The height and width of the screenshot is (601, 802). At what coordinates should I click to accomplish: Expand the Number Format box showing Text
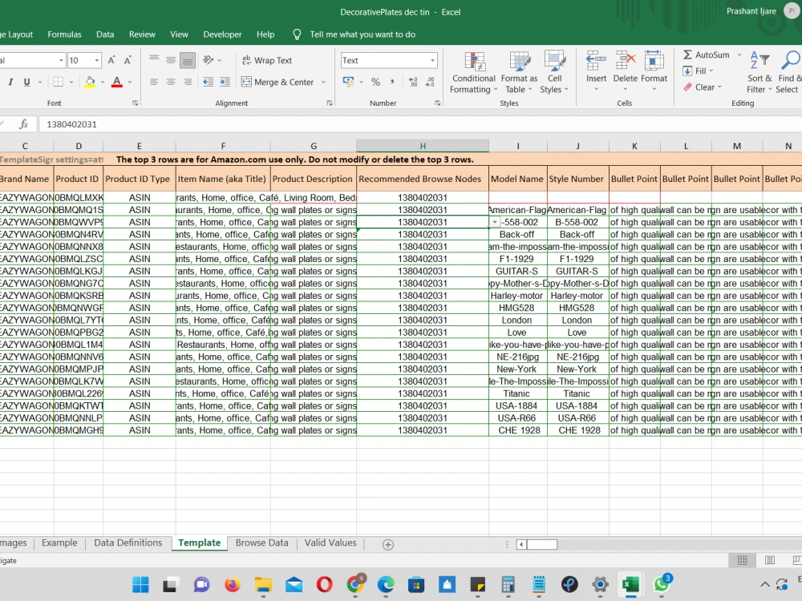coord(433,60)
